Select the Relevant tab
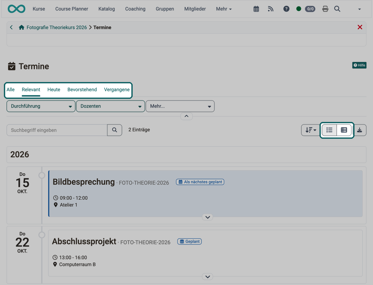The width and height of the screenshot is (373, 285). pos(31,90)
